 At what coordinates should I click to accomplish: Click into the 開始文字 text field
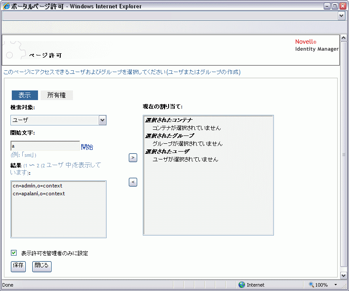pyautogui.click(x=45, y=146)
